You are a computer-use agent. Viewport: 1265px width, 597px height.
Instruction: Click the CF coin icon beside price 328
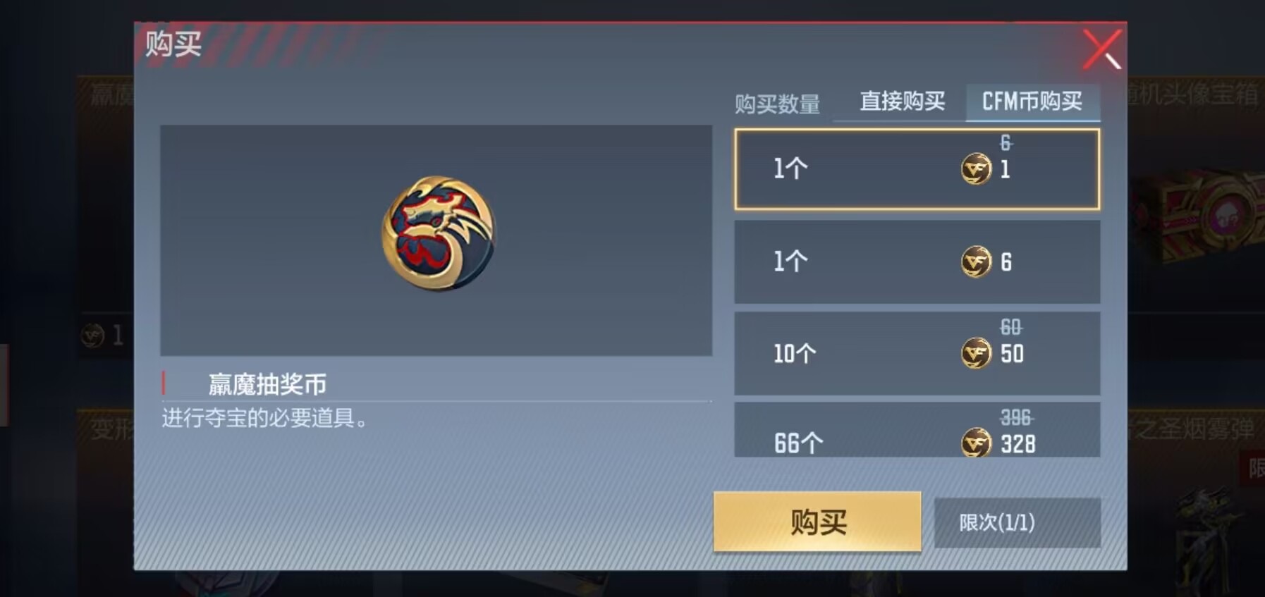[x=976, y=443]
